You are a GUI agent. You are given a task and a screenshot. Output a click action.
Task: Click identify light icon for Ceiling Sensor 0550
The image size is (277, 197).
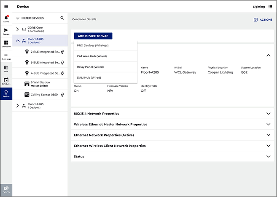click(62, 95)
